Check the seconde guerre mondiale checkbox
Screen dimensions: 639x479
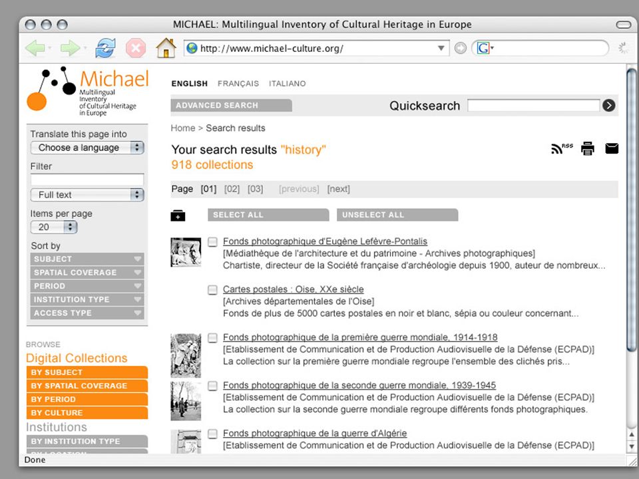212,386
